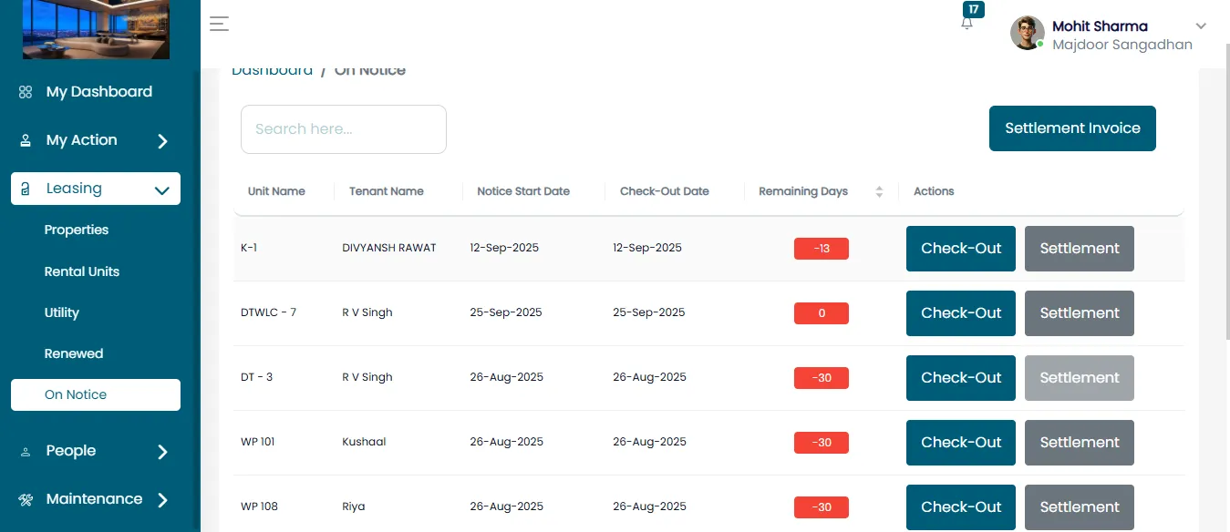This screenshot has height=532, width=1230.
Task: Open My Dashboard in the sidebar
Action: click(99, 92)
